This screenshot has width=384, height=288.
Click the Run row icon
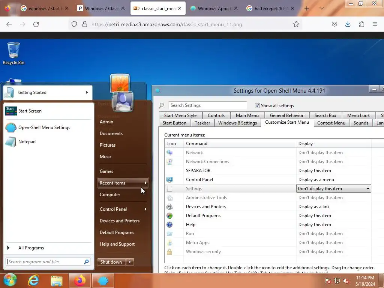coord(169,234)
